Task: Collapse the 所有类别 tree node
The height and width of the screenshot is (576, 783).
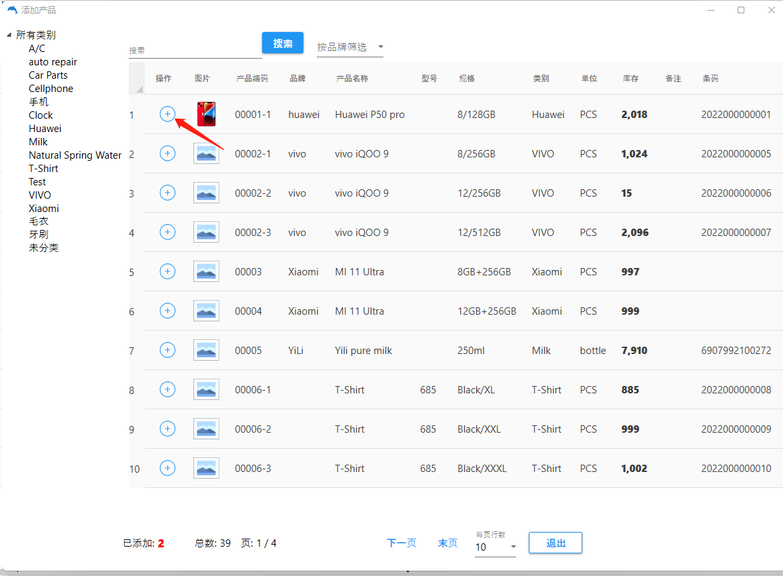Action: click(9, 35)
